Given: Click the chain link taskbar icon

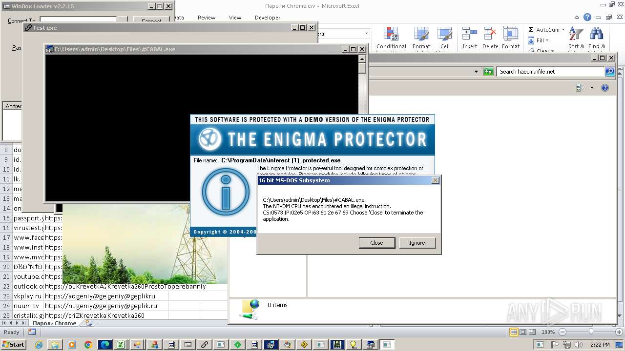Looking at the screenshot, I should pos(205,345).
